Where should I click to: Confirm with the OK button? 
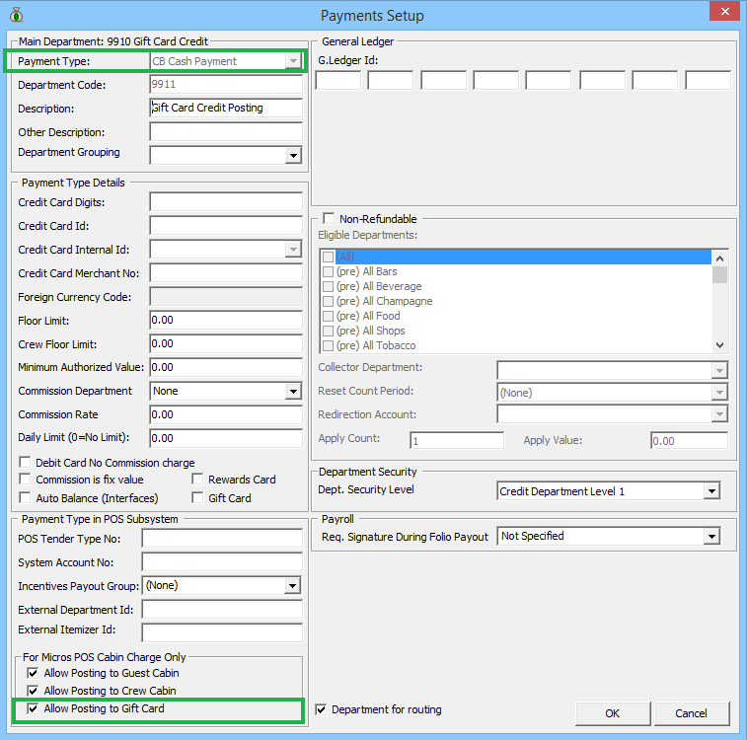[613, 713]
